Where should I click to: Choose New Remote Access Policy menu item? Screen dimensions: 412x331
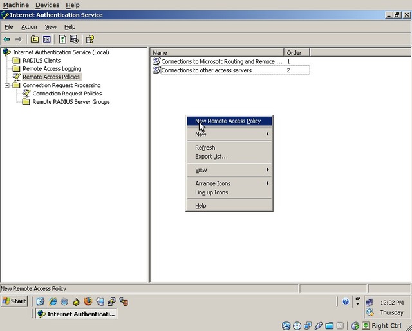228,121
